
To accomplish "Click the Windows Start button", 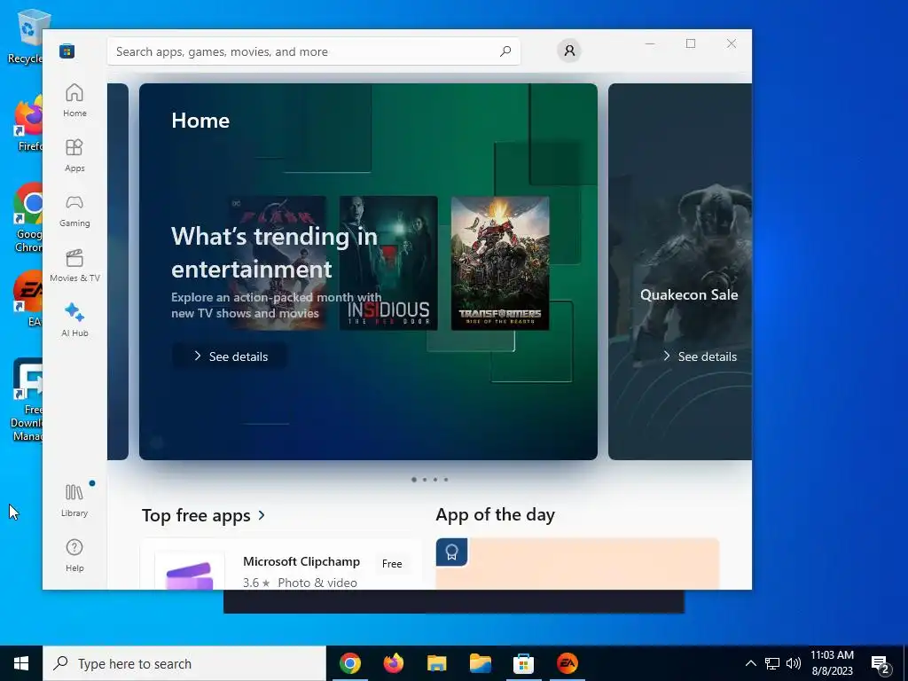I will click(21, 663).
